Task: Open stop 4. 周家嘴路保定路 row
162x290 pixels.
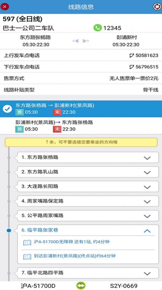Action: 88,201
